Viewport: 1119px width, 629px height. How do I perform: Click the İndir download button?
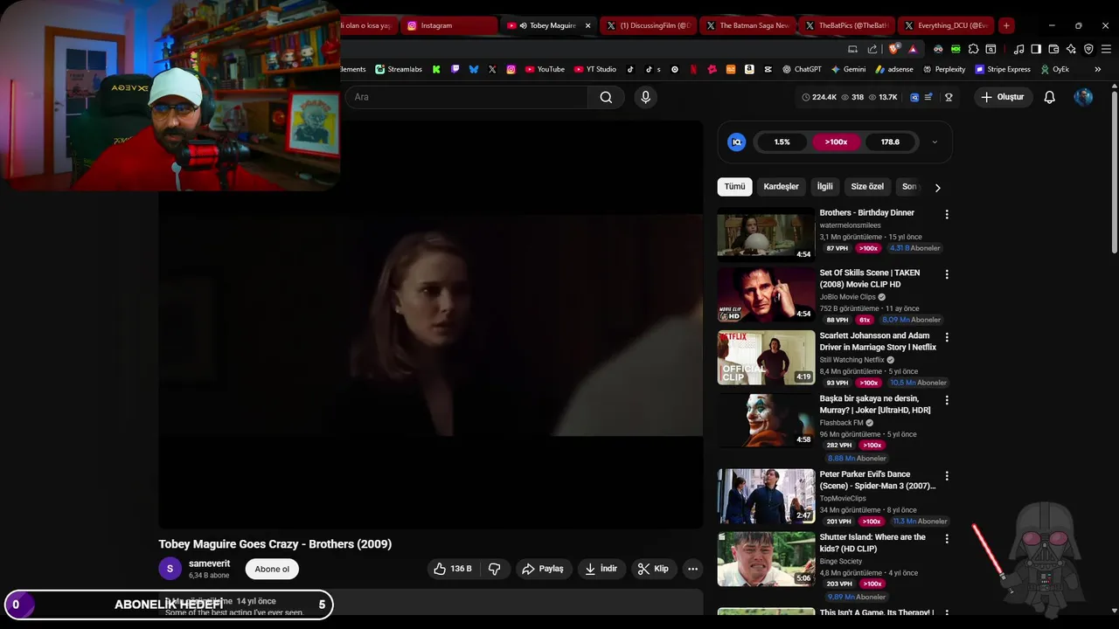(x=601, y=569)
